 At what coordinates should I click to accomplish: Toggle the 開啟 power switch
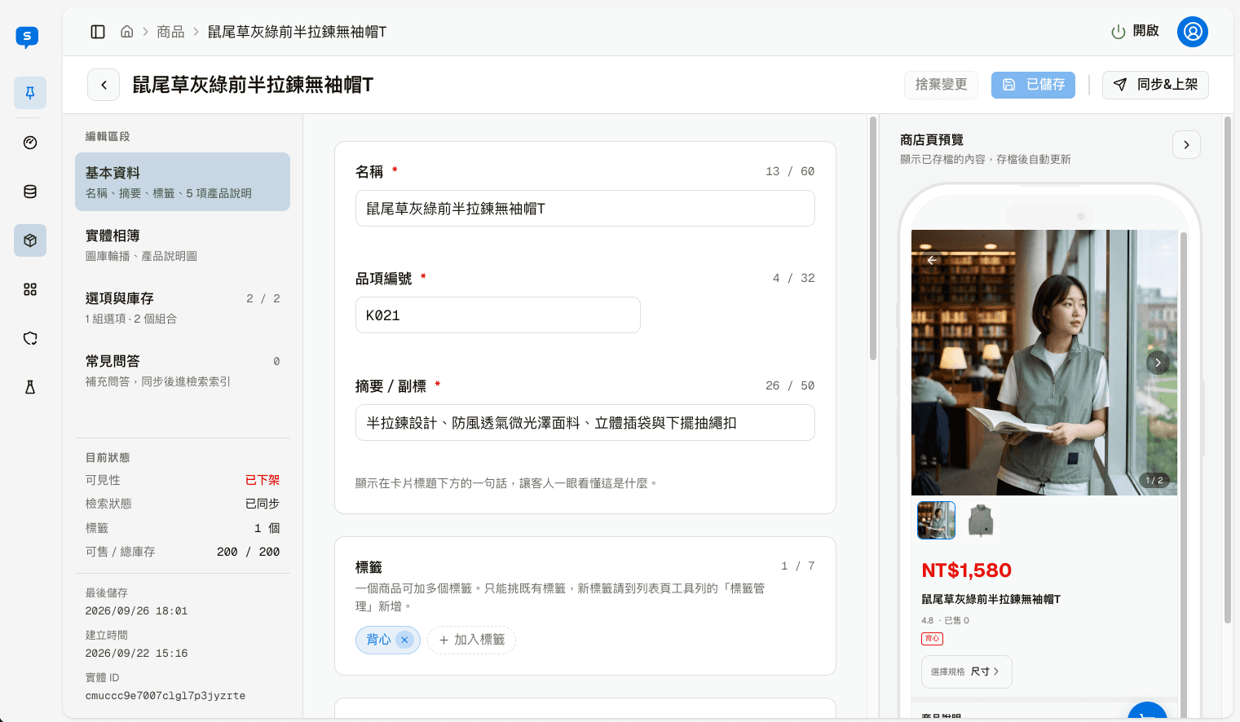[x=1135, y=31]
